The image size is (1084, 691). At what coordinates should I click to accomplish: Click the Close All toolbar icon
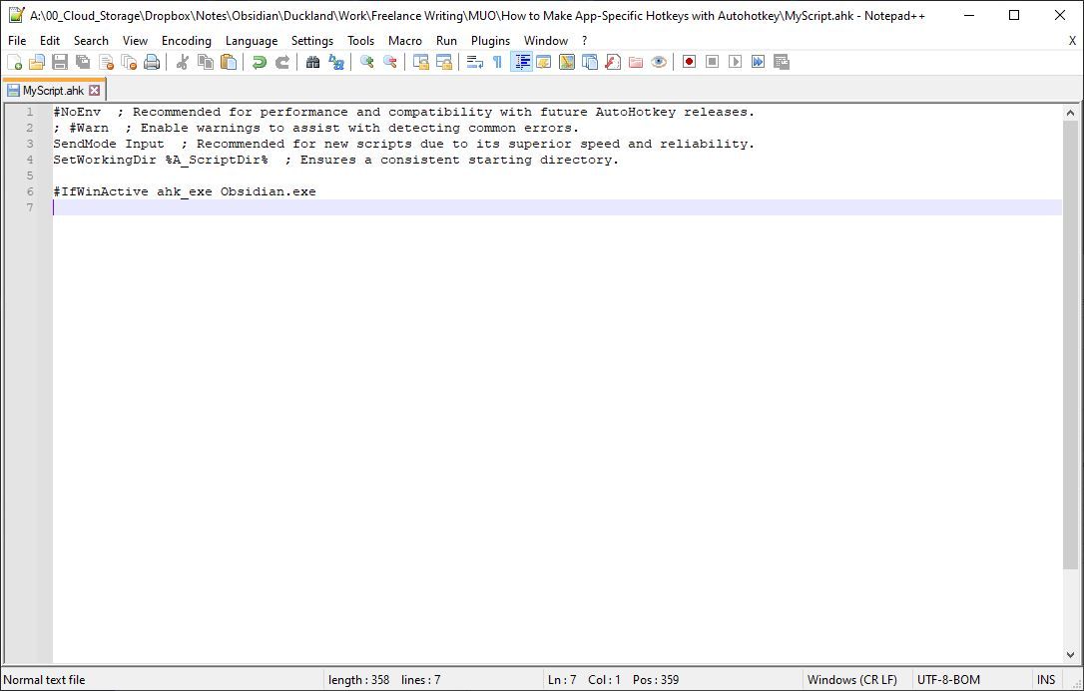[129, 62]
